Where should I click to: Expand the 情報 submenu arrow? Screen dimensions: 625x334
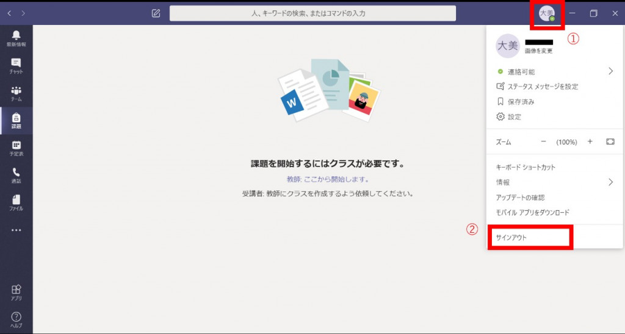click(x=610, y=182)
